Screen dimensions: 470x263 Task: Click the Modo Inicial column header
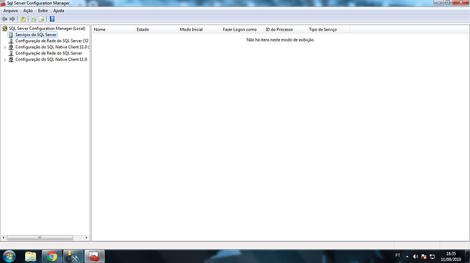click(x=200, y=29)
